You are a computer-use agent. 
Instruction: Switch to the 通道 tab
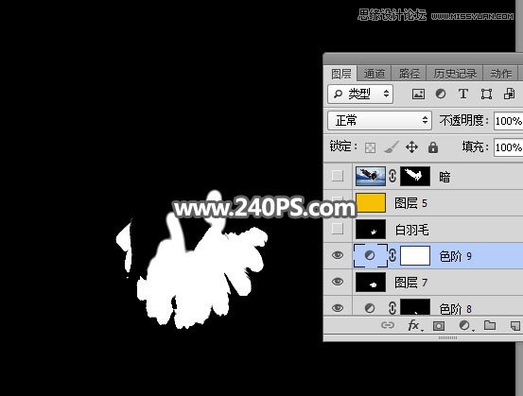click(374, 74)
